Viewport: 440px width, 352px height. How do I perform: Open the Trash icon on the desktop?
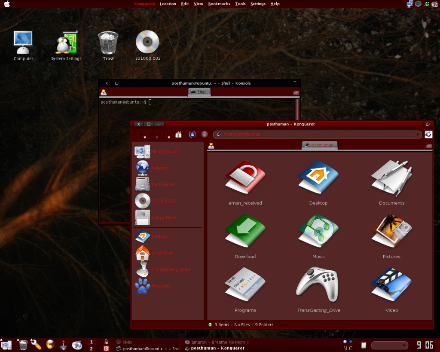coord(108,46)
